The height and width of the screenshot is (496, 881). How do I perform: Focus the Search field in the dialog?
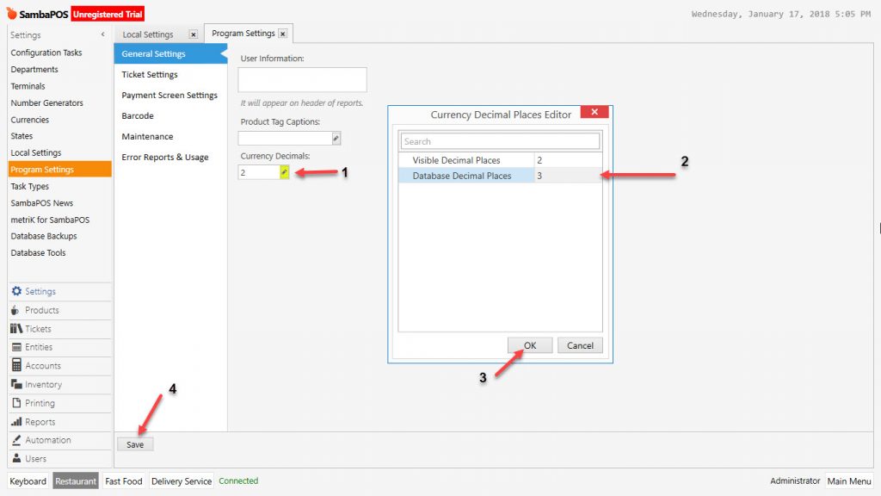pyautogui.click(x=500, y=141)
